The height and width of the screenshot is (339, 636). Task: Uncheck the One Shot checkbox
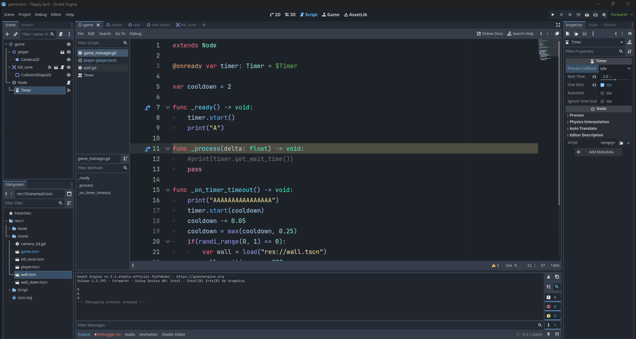(x=602, y=85)
